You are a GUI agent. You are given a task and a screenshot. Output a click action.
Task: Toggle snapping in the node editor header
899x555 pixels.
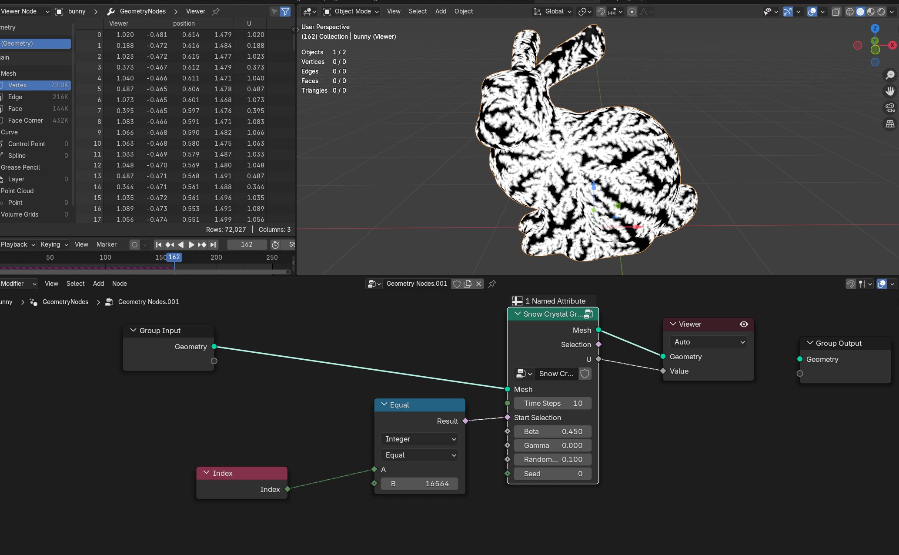coord(851,284)
